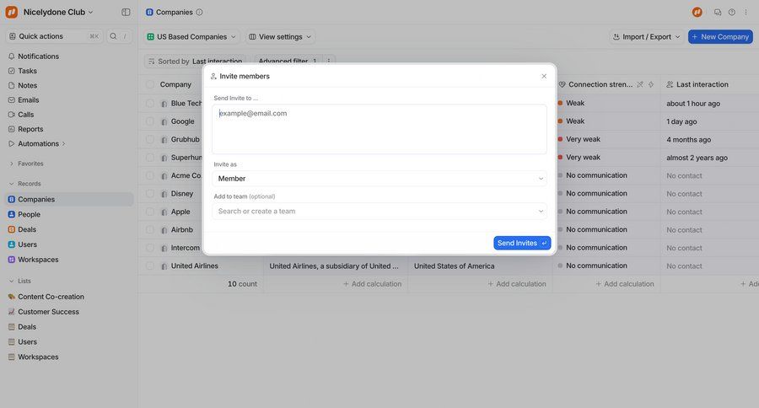The width and height of the screenshot is (759, 408).
Task: Open the Invite as Member dropdown
Action: (x=379, y=179)
